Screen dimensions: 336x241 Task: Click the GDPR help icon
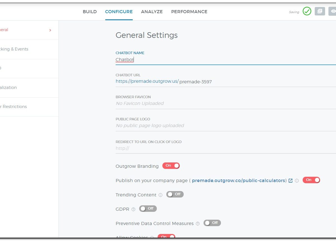coord(133,209)
